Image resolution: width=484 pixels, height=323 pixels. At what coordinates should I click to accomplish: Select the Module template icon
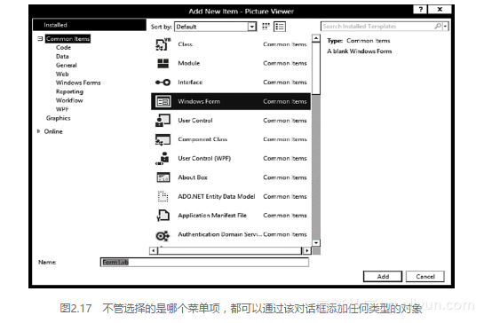pos(163,63)
